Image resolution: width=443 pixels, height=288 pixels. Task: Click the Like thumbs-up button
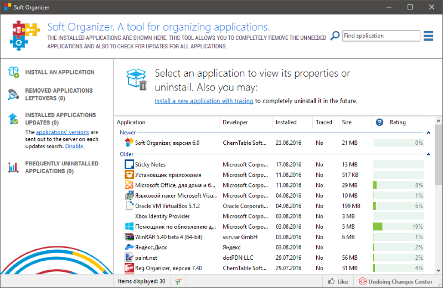338,281
